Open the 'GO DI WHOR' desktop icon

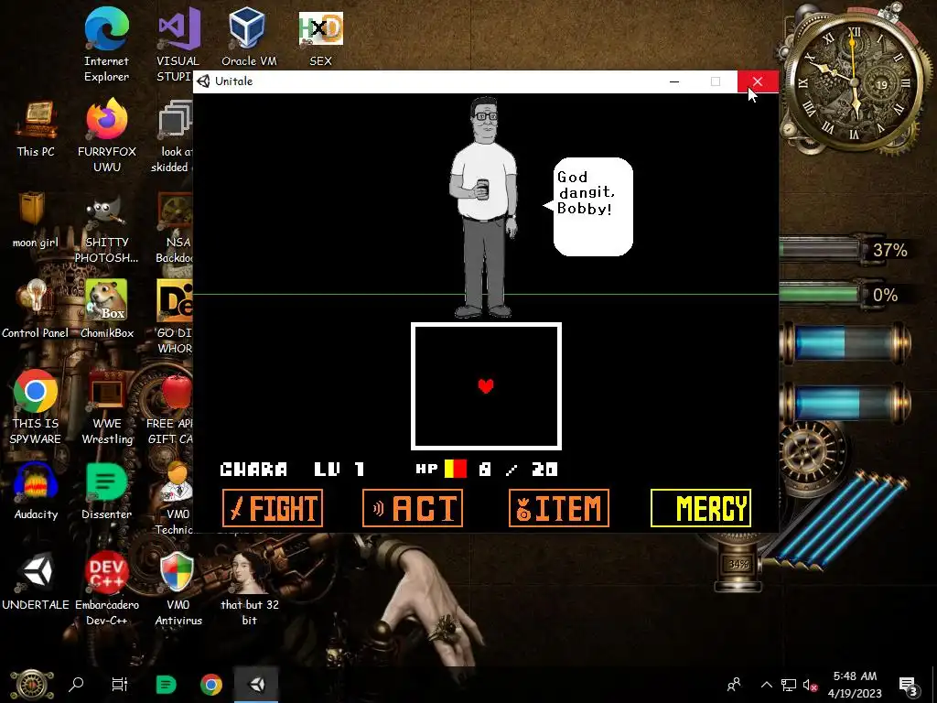(175, 317)
